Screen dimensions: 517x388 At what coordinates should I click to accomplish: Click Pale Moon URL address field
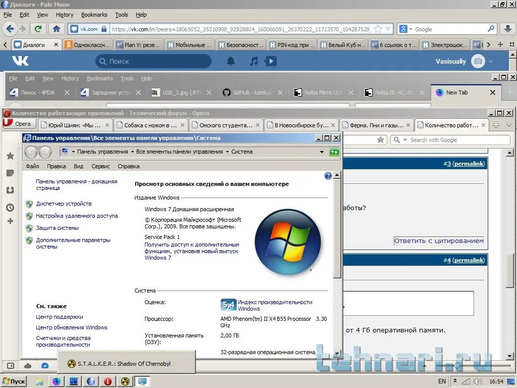pos(241,29)
